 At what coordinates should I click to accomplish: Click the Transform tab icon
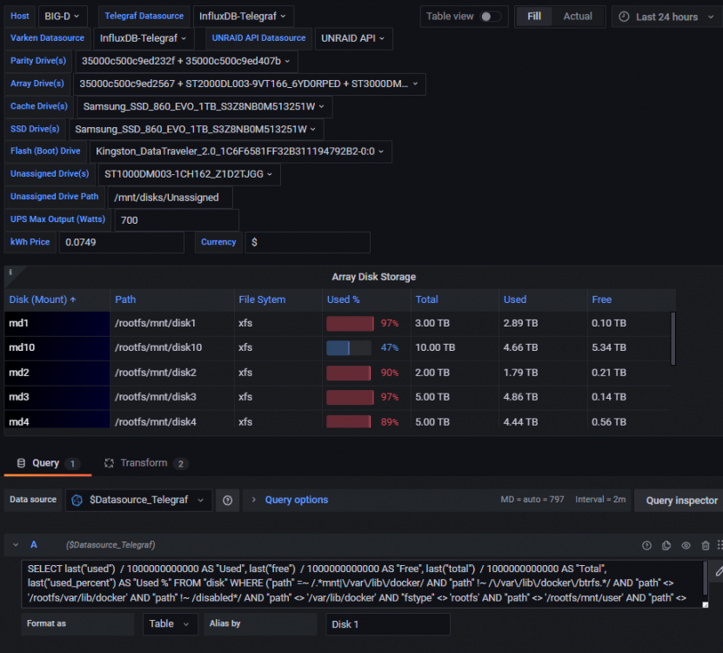tap(109, 463)
